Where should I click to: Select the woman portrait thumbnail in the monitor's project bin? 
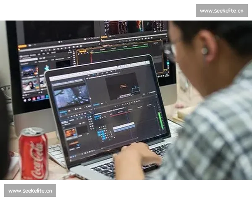(x=30, y=85)
